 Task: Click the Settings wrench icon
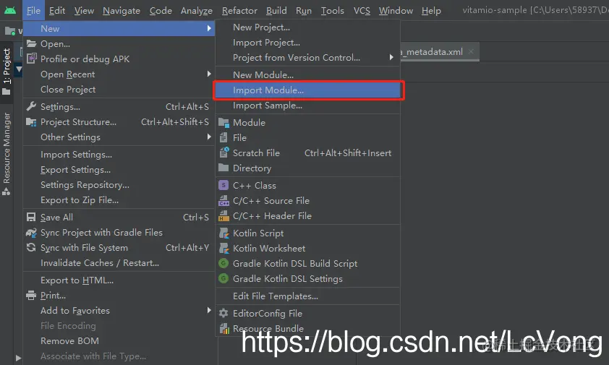tap(31, 106)
